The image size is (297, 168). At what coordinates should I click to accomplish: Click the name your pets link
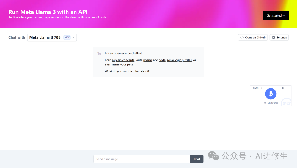(x=123, y=64)
